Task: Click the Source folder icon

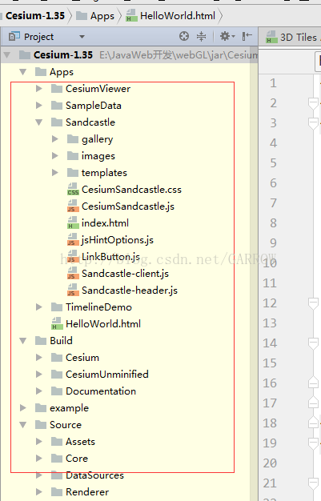Action: point(41,425)
